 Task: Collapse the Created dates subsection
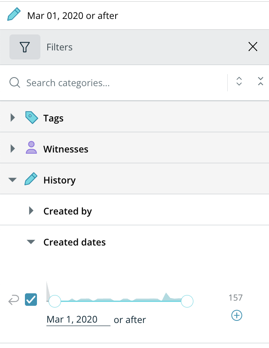(x=31, y=242)
